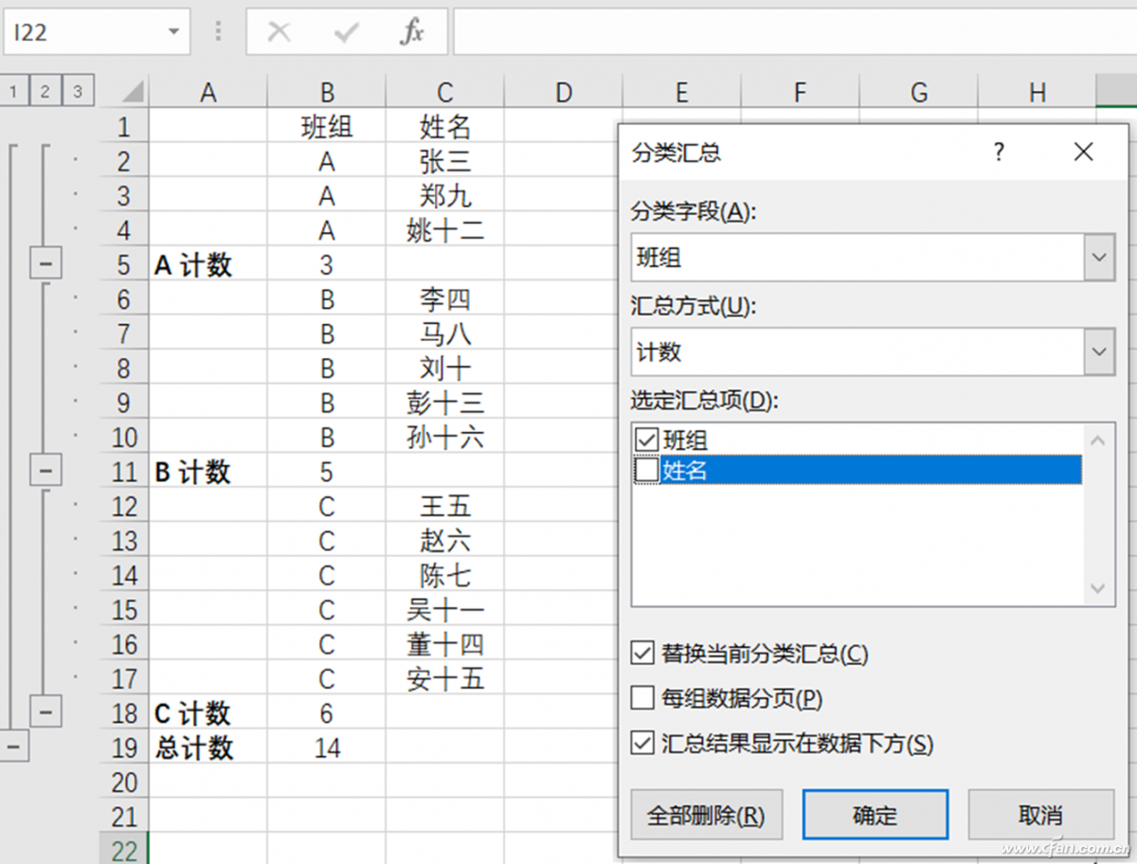Collapse the C 计数 group

tap(45, 711)
